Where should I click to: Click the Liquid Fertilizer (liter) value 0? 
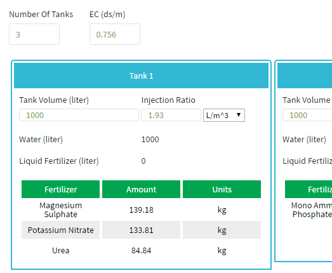click(143, 161)
